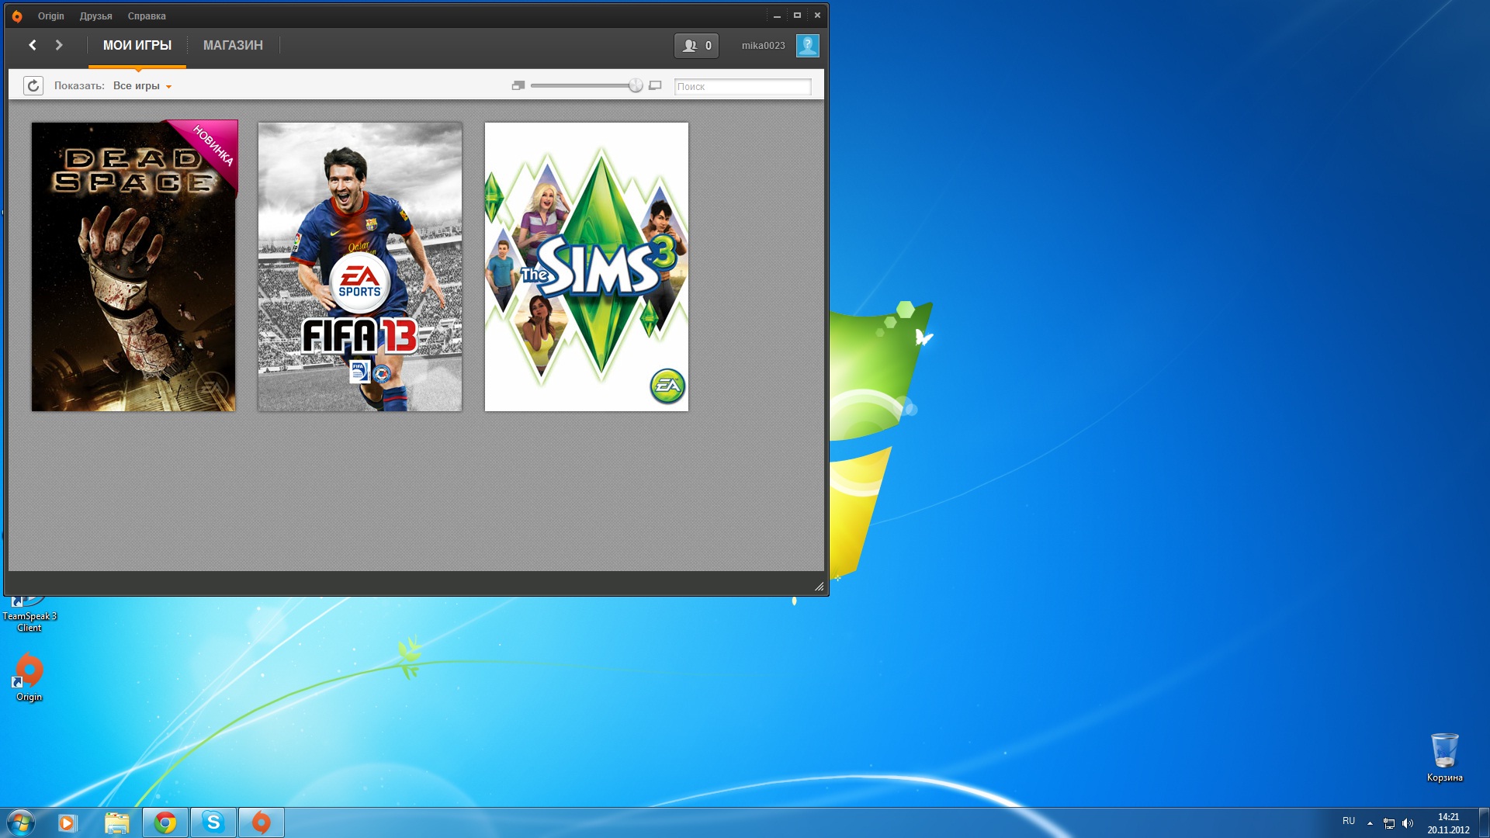The image size is (1490, 838).
Task: Open the Windows Start menu
Action: (x=21, y=822)
